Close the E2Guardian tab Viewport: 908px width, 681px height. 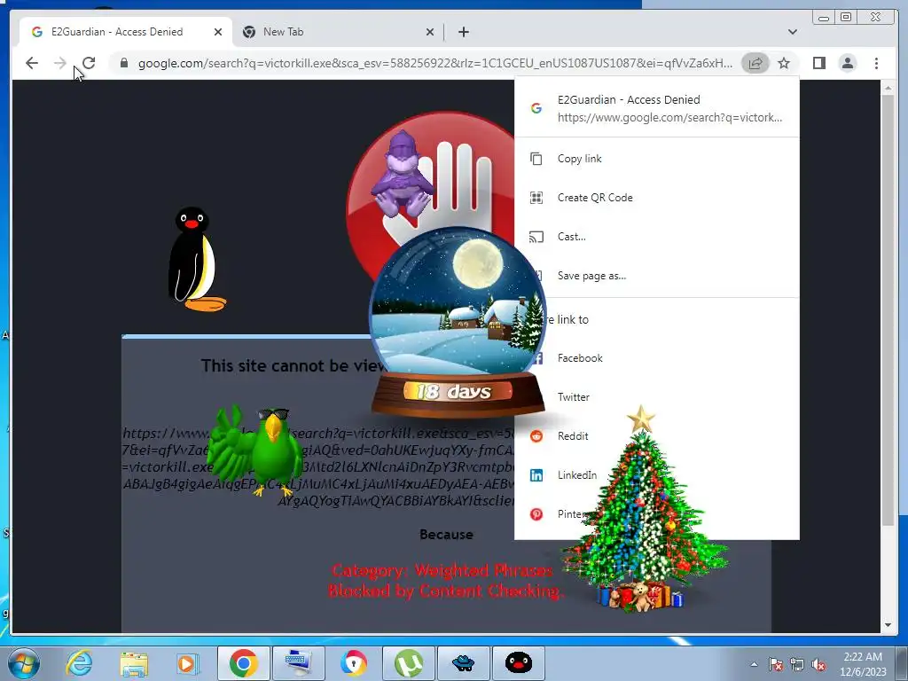[x=218, y=32]
